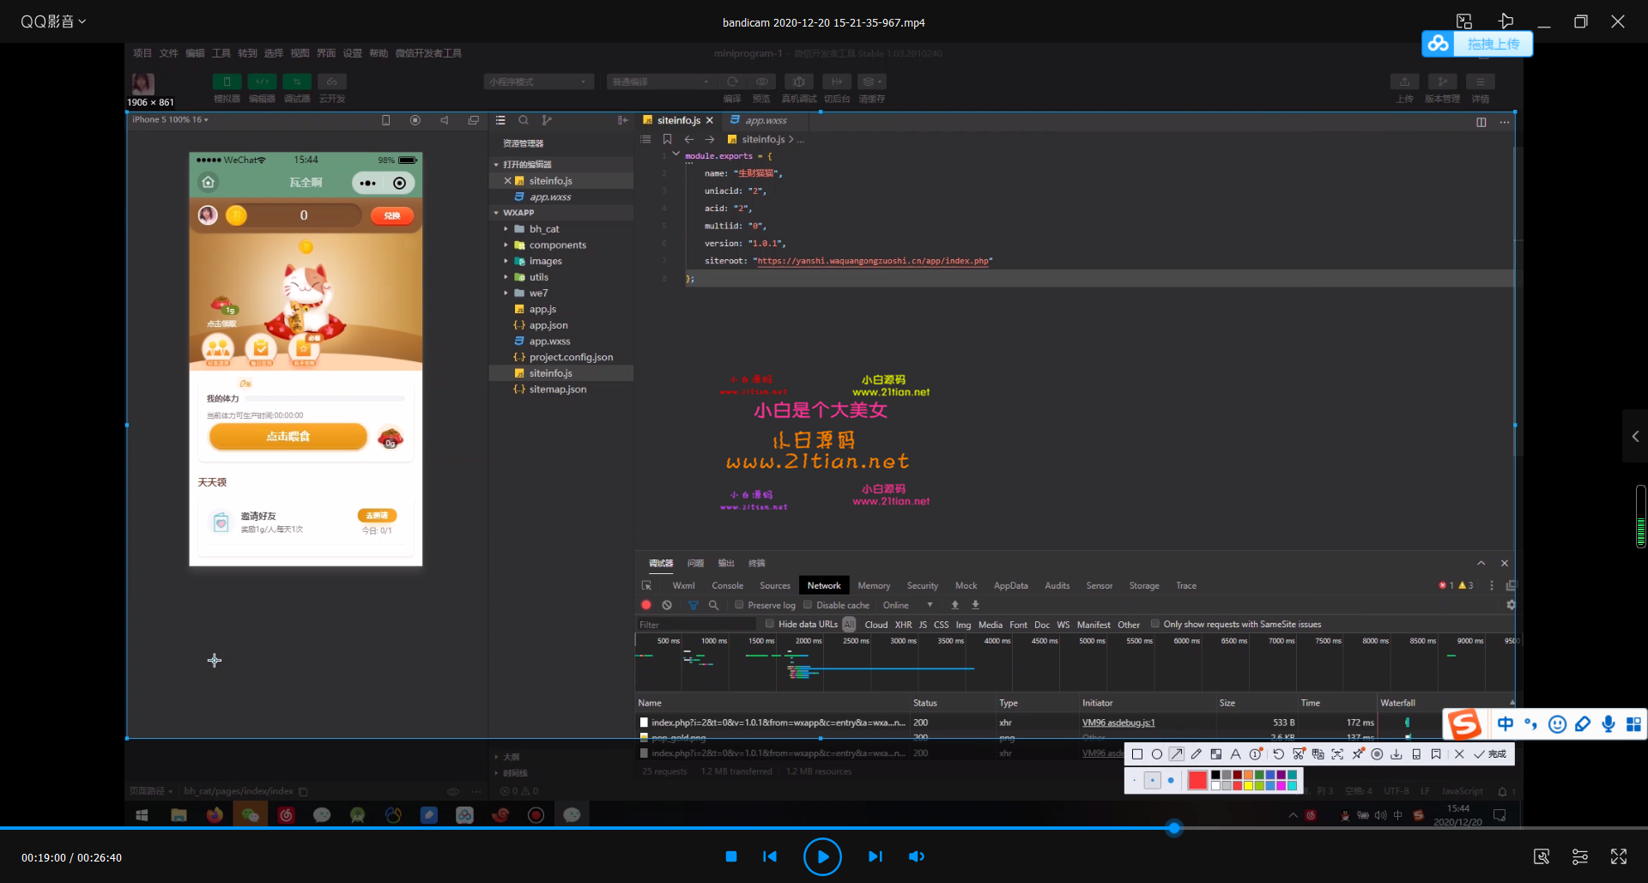Screen dimensions: 1648x883
Task: Enable the Disable cache checkbox
Action: pyautogui.click(x=808, y=605)
